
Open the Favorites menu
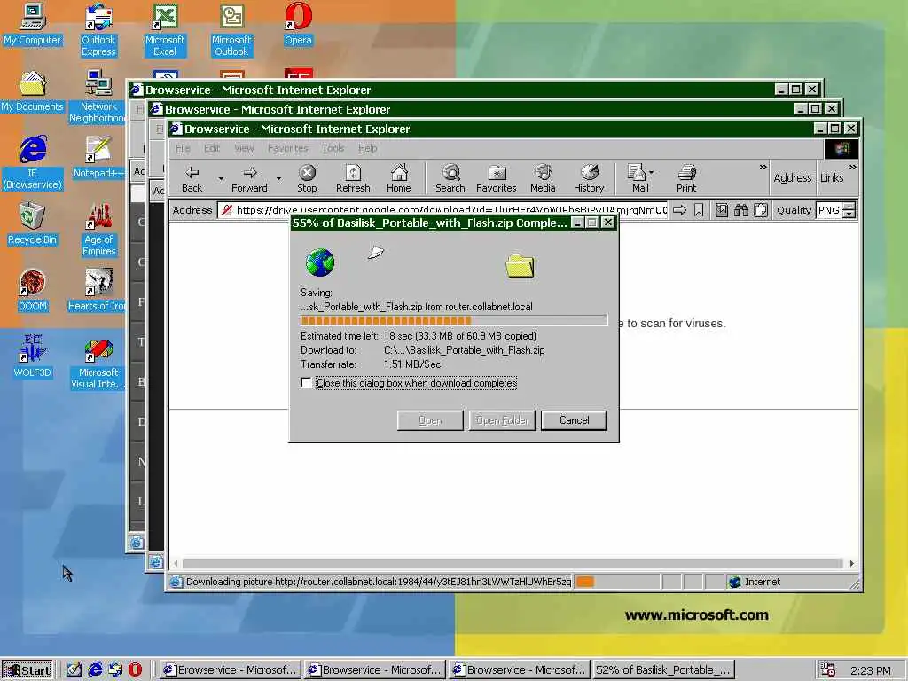pyautogui.click(x=288, y=148)
